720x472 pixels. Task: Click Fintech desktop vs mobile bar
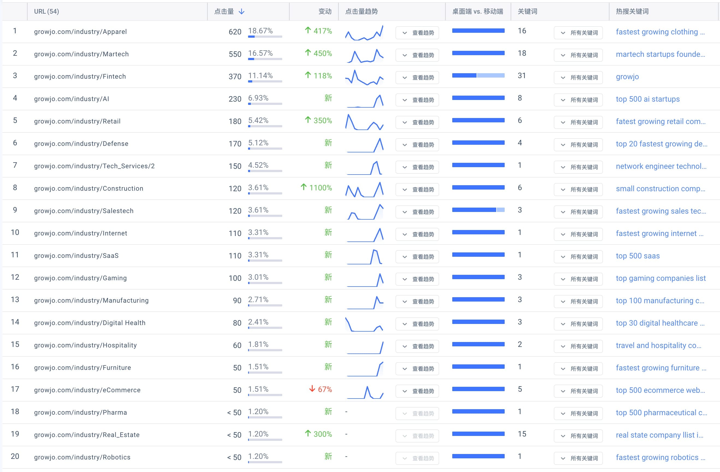point(478,75)
